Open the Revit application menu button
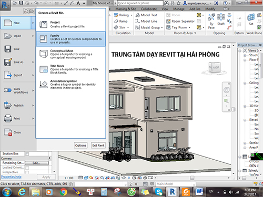This screenshot has height=197, width=263. pyautogui.click(x=5, y=5)
